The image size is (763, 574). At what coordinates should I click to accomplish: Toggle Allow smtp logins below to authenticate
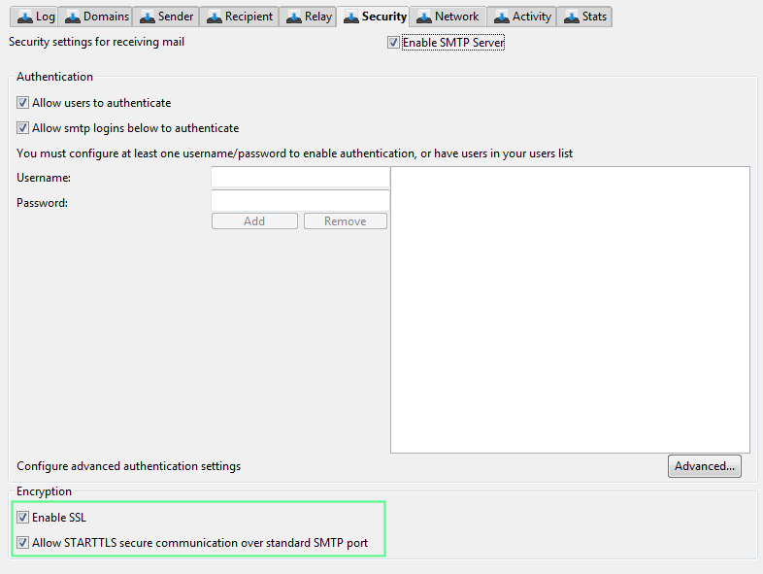click(23, 128)
